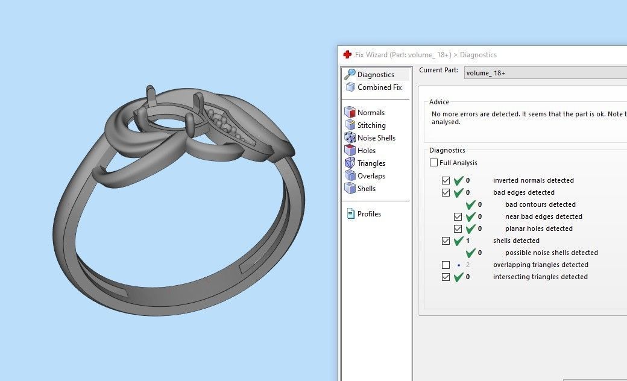The image size is (627, 381).
Task: Open the Stitching fix page
Action: tap(371, 125)
